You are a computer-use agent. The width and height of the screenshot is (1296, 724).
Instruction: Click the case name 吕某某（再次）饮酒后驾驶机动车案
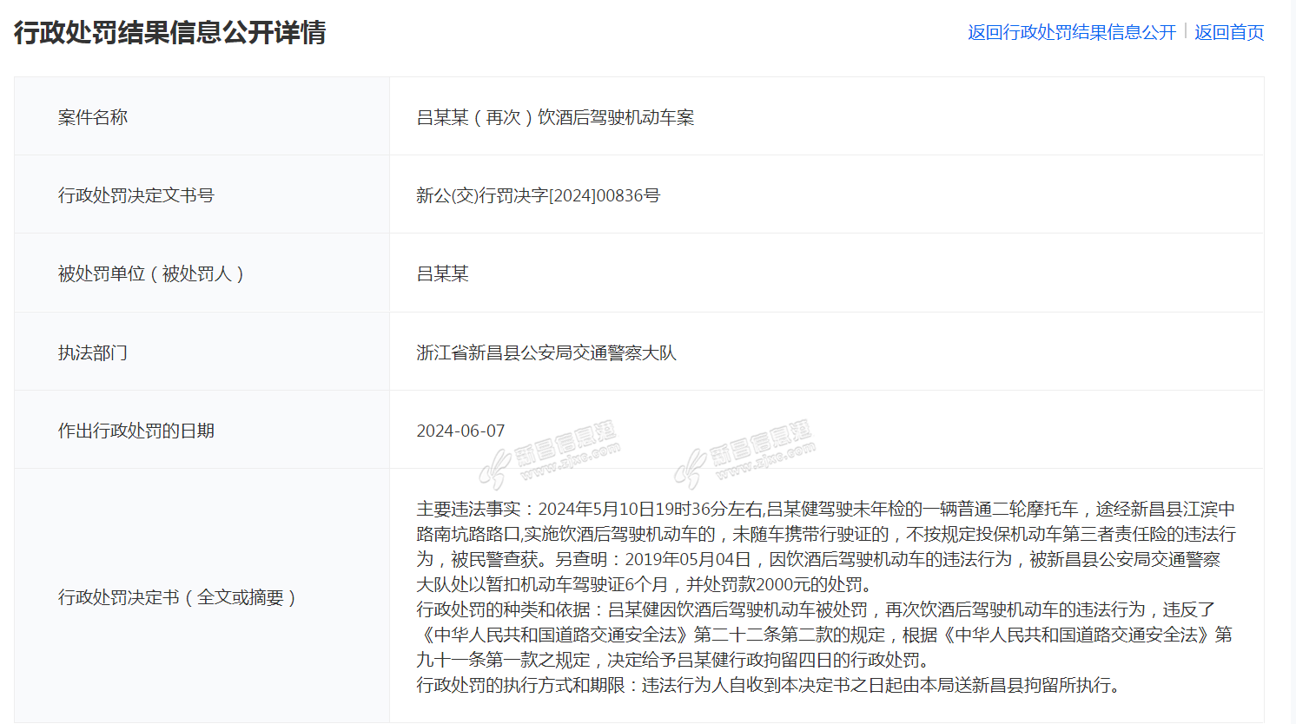[555, 117]
